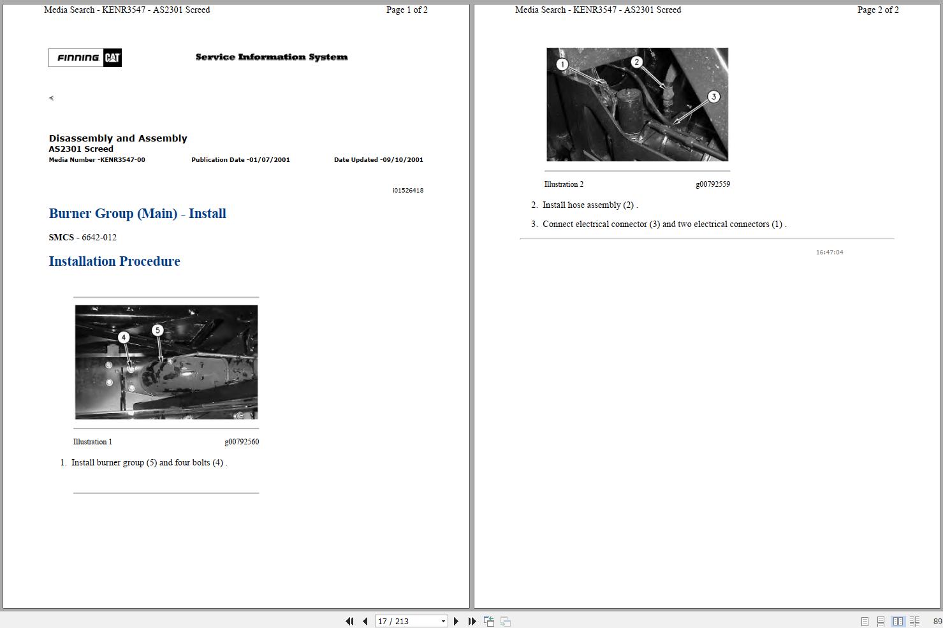This screenshot has width=943, height=628.
Task: Switch to continuous scrolling page view
Action: (881, 621)
